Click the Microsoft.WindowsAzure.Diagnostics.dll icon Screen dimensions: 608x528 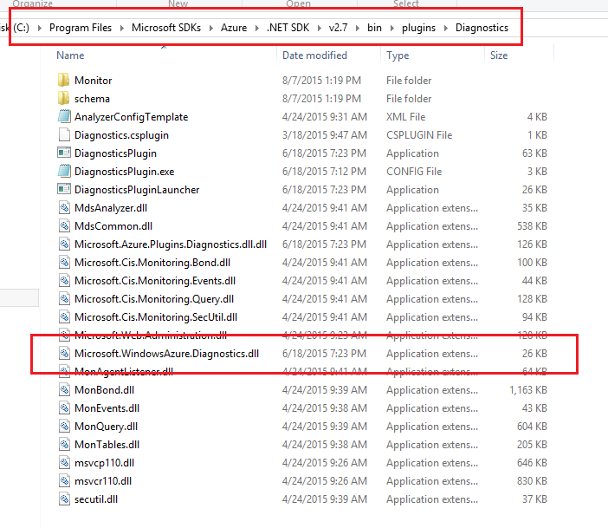[x=64, y=353]
